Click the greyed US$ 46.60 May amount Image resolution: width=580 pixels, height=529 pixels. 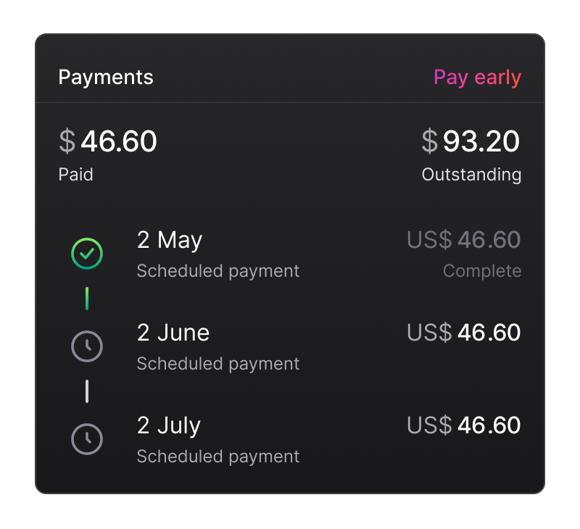464,240
